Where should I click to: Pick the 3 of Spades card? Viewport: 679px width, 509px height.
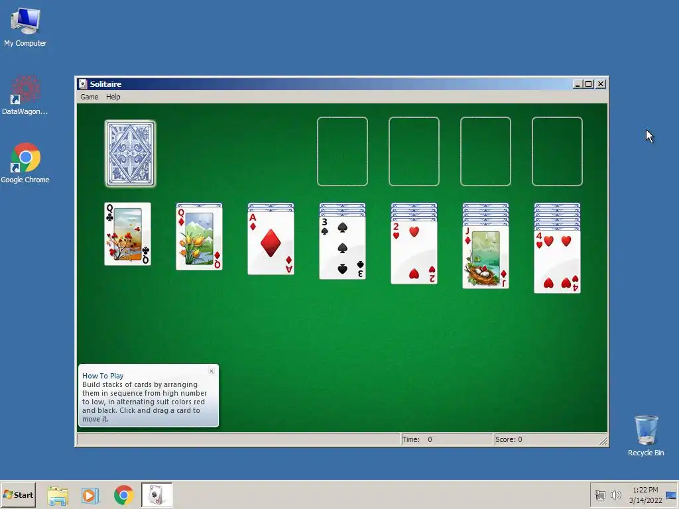point(343,248)
